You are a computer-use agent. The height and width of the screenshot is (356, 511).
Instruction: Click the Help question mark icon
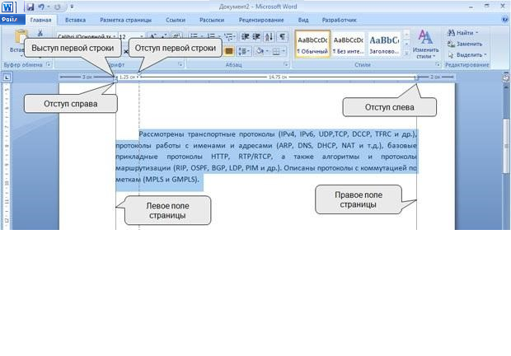pos(505,20)
